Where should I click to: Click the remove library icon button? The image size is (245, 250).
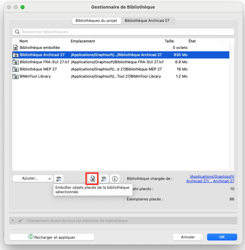click(x=59, y=179)
